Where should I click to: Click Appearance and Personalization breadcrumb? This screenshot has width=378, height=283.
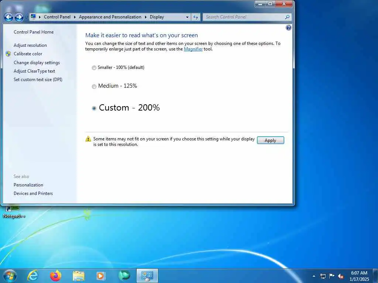pyautogui.click(x=110, y=17)
